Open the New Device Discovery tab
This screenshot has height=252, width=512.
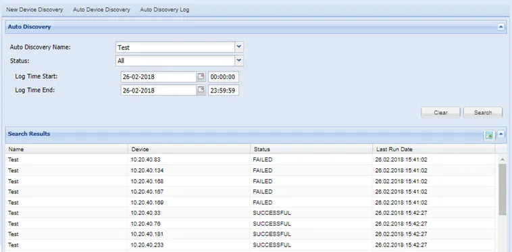[x=34, y=9]
